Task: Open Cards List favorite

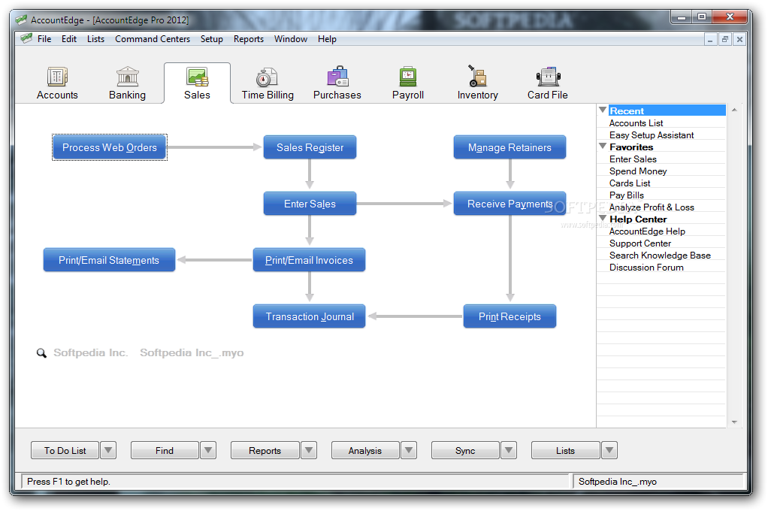Action: [630, 183]
